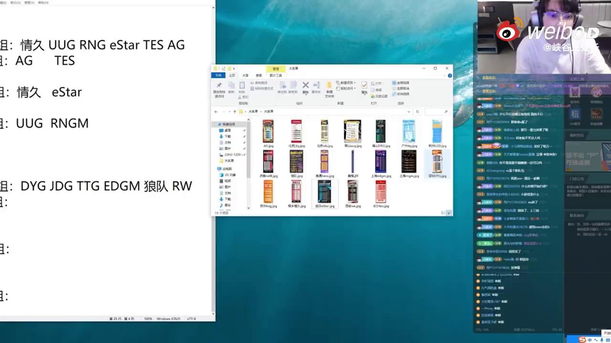Switch to large icons view toggle
Screen dimensions: 611x343
pyautogui.click(x=449, y=212)
